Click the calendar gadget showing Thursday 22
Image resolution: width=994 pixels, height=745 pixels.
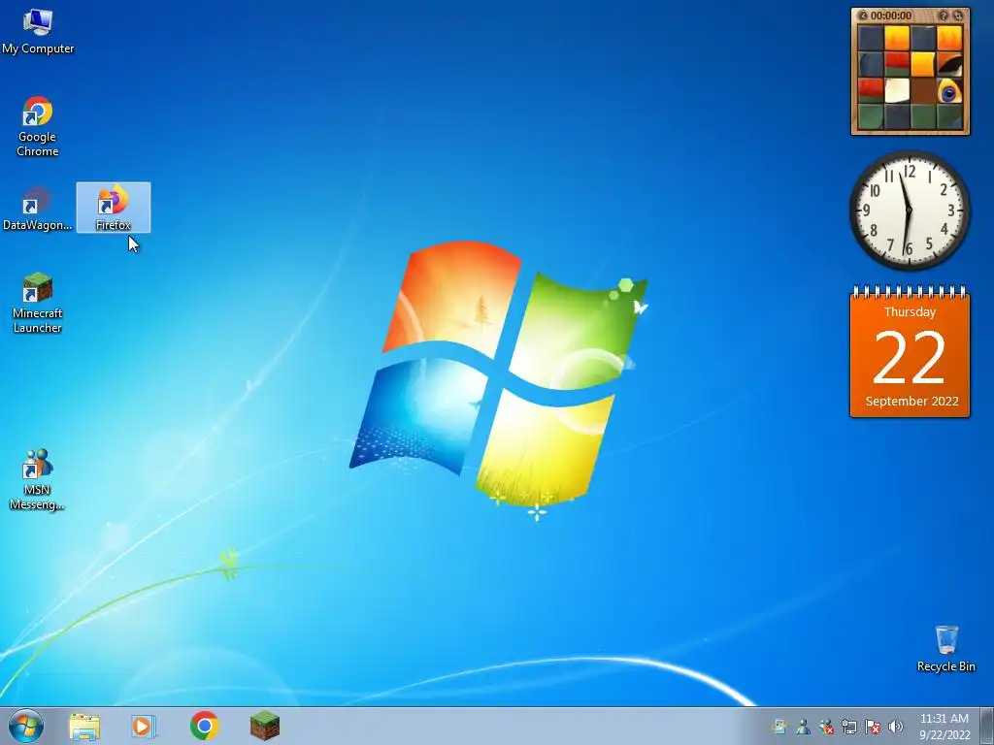pos(910,352)
